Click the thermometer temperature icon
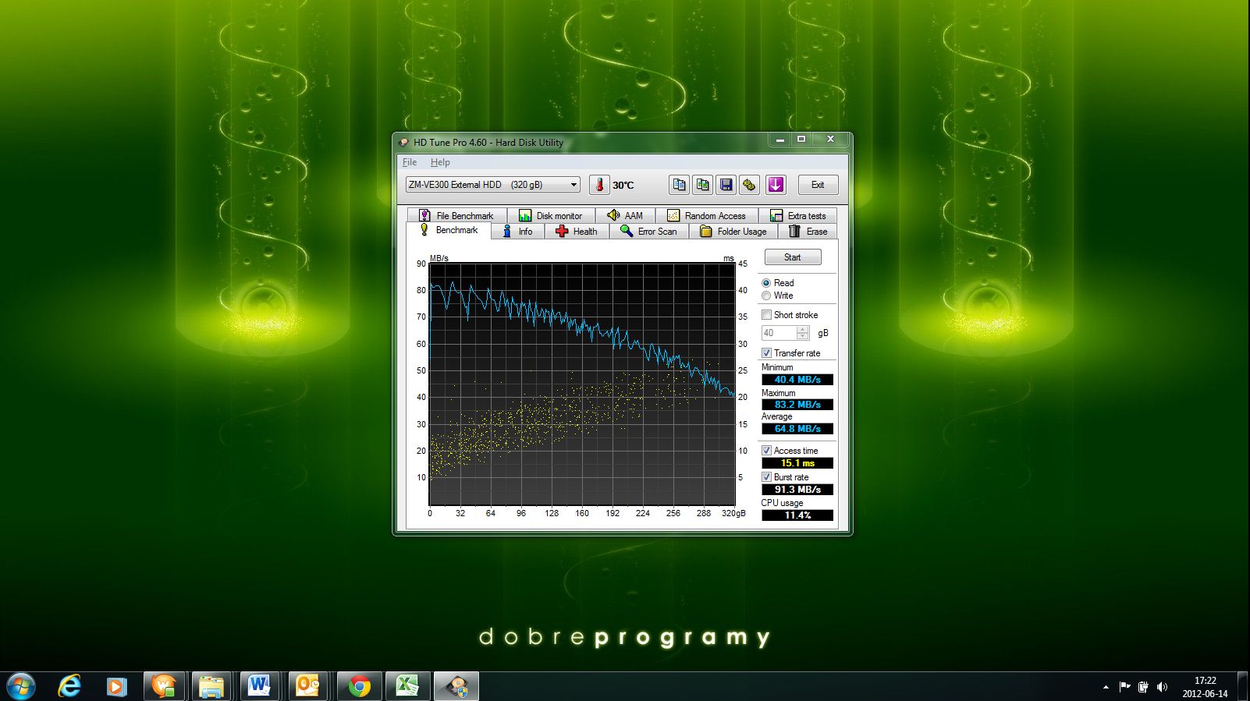Viewport: 1250px width, 701px height. (598, 185)
